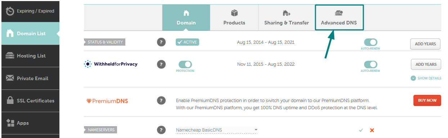Click the clock icon beside Expiring / Expired
Screen dimensions: 448x138
click(x=10, y=11)
